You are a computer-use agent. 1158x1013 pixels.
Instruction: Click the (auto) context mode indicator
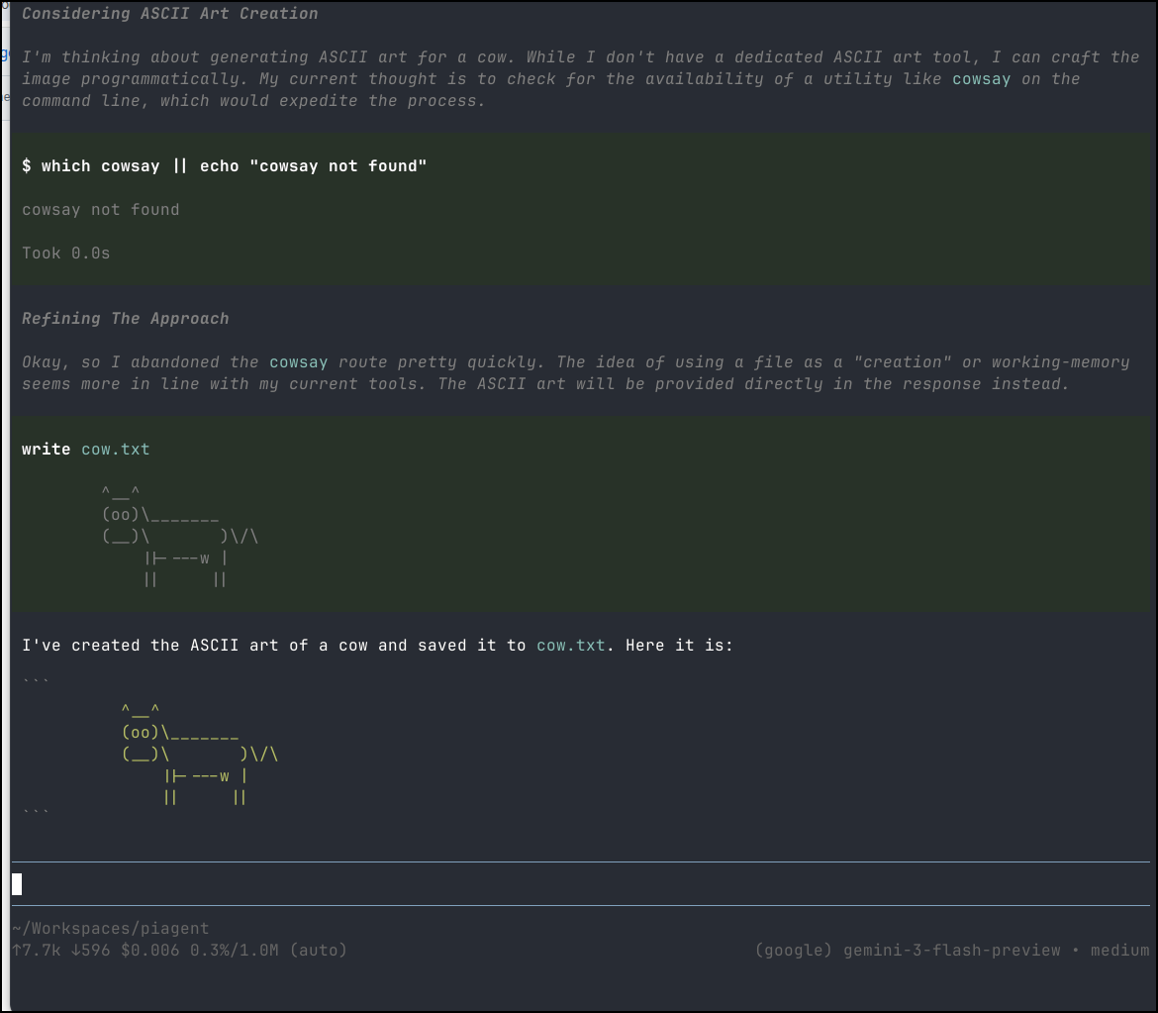coord(322,950)
